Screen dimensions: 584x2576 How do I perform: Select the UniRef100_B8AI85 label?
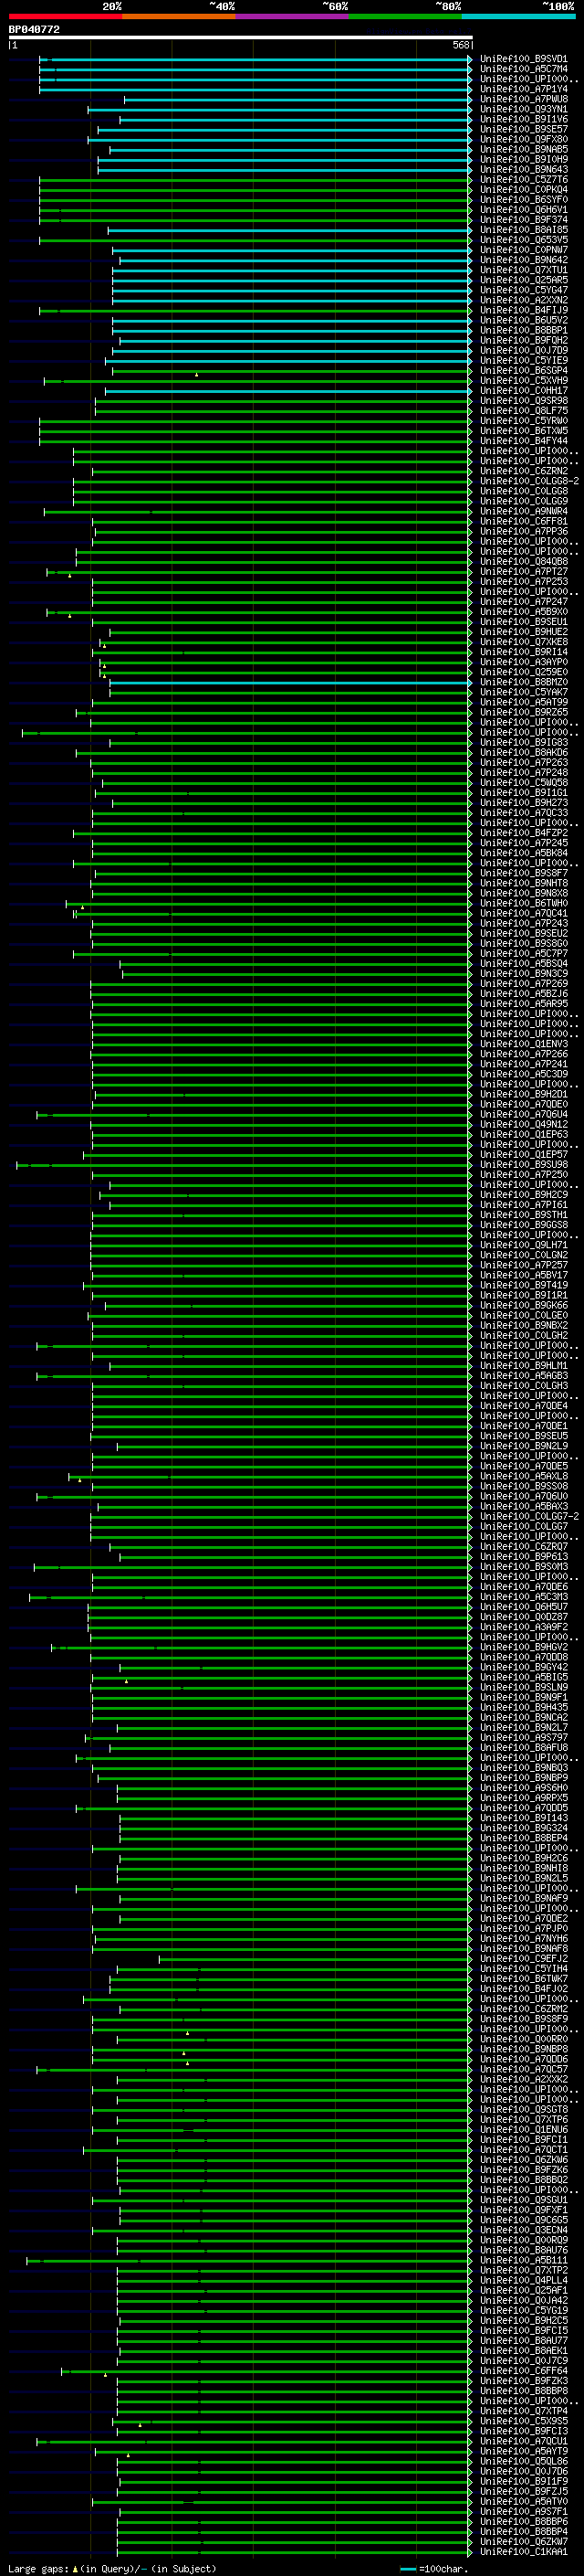point(523,230)
